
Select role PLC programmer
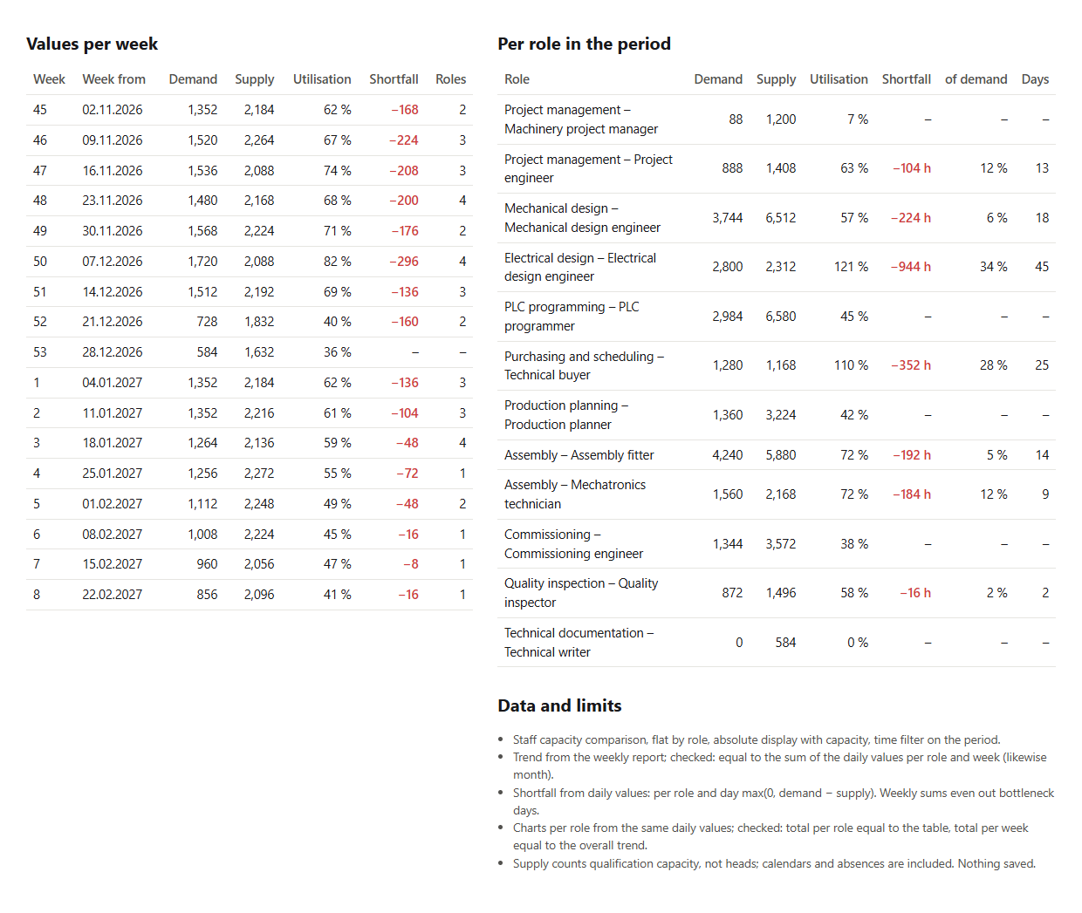click(572, 317)
